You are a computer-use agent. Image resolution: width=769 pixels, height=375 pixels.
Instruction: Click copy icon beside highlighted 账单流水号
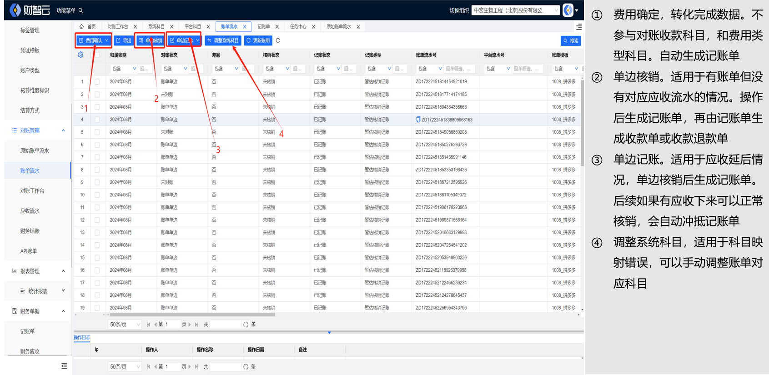[418, 120]
